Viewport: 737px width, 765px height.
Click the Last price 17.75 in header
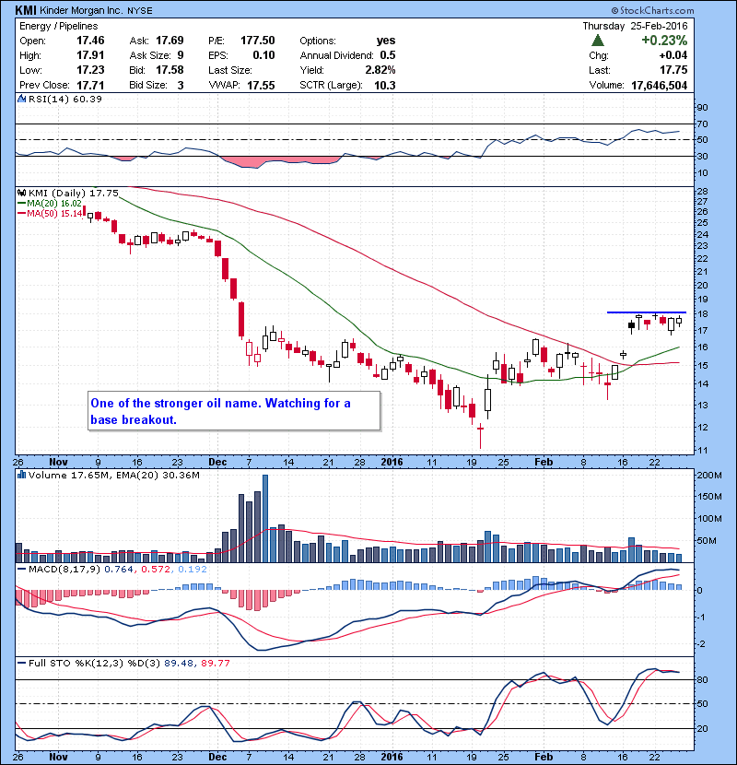click(673, 70)
